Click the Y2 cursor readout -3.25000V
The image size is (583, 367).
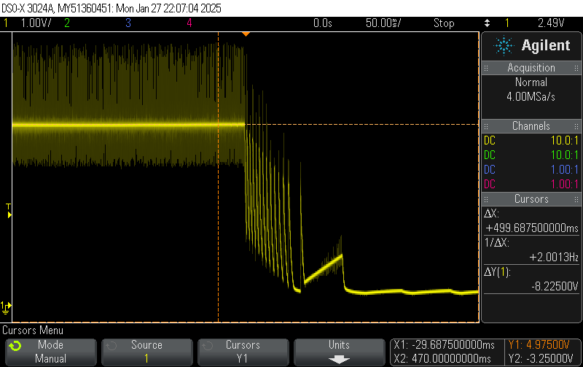541,359
